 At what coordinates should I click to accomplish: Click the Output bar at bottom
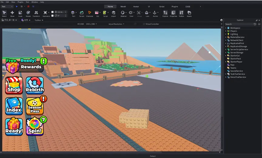[153, 156]
